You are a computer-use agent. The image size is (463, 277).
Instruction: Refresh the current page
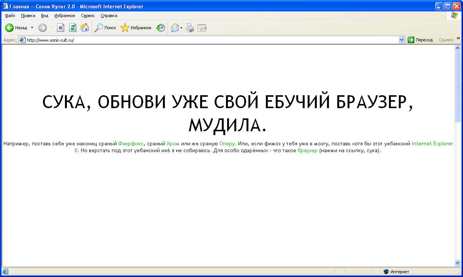[72, 27]
